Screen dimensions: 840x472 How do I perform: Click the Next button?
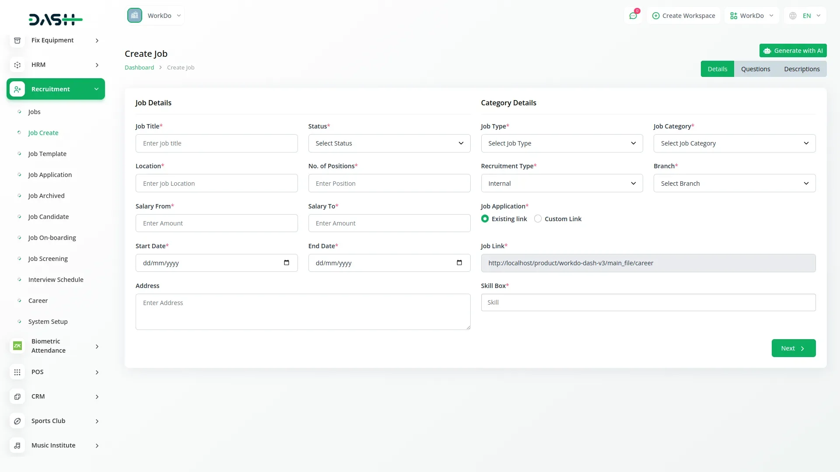click(x=793, y=348)
